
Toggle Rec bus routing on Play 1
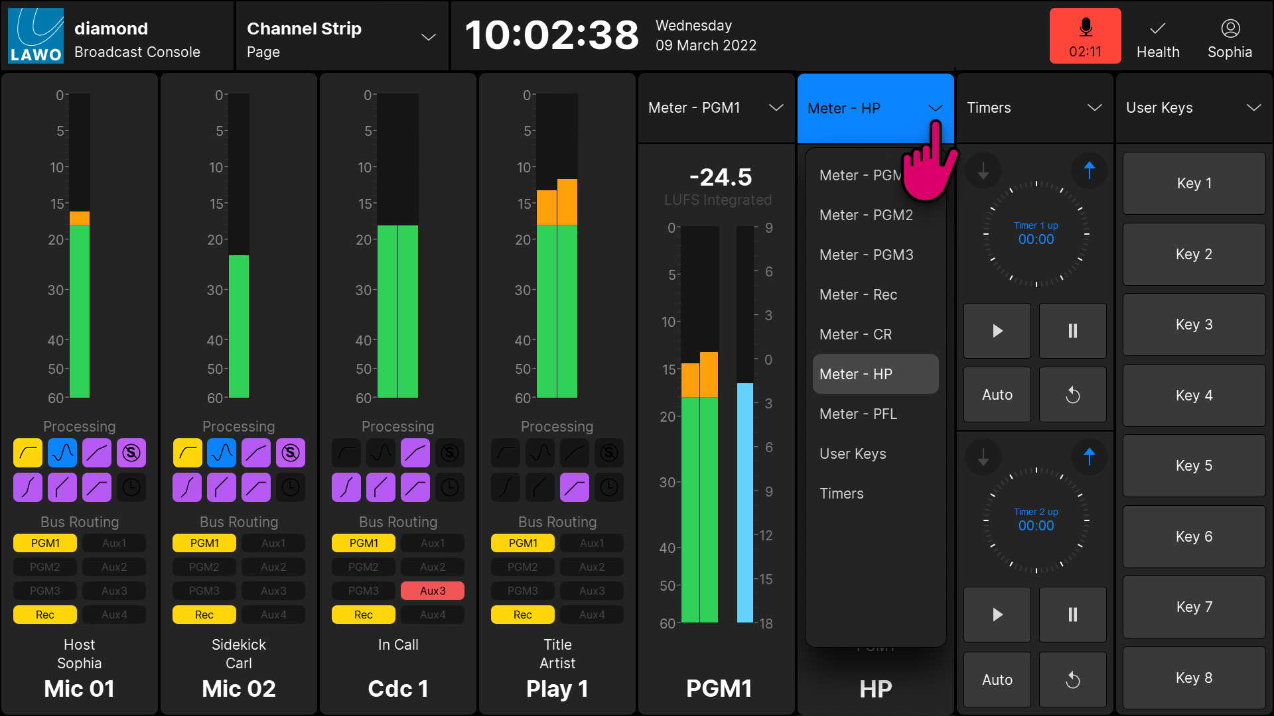pyautogui.click(x=523, y=615)
